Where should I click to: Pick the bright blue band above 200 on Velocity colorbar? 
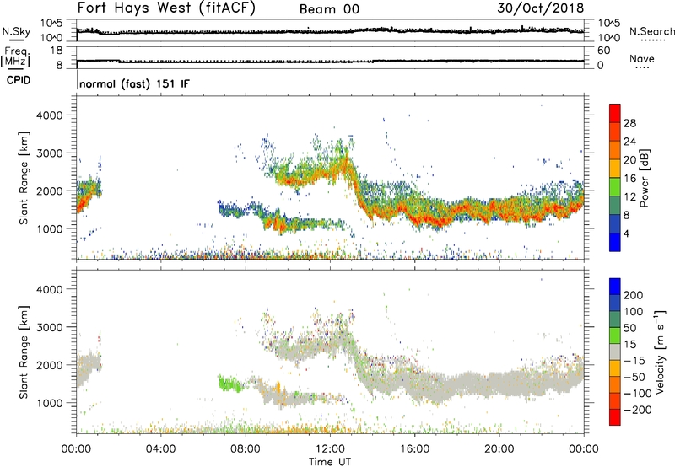pyautogui.click(x=615, y=287)
